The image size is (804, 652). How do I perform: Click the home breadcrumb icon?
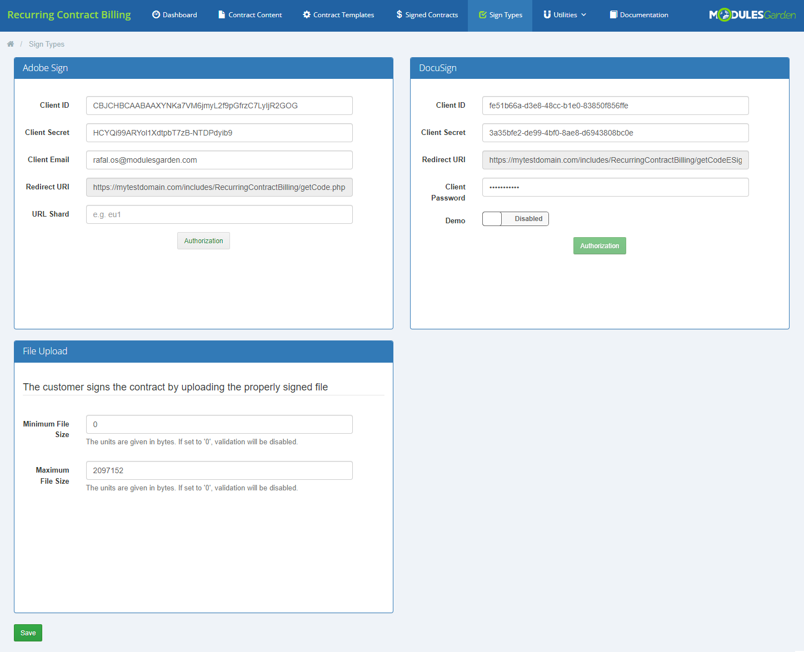(11, 44)
